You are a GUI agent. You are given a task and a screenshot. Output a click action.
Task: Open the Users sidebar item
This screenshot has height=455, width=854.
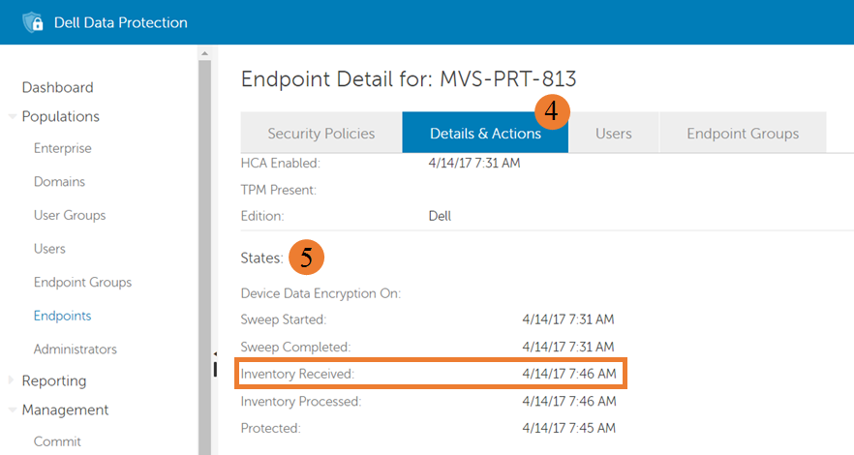click(49, 249)
